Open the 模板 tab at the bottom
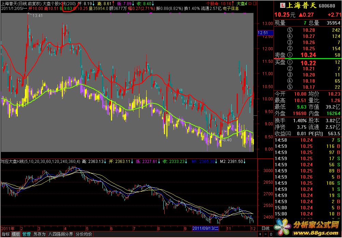Image resolution: width=342 pixels, height=238 pixels. (x=16, y=234)
